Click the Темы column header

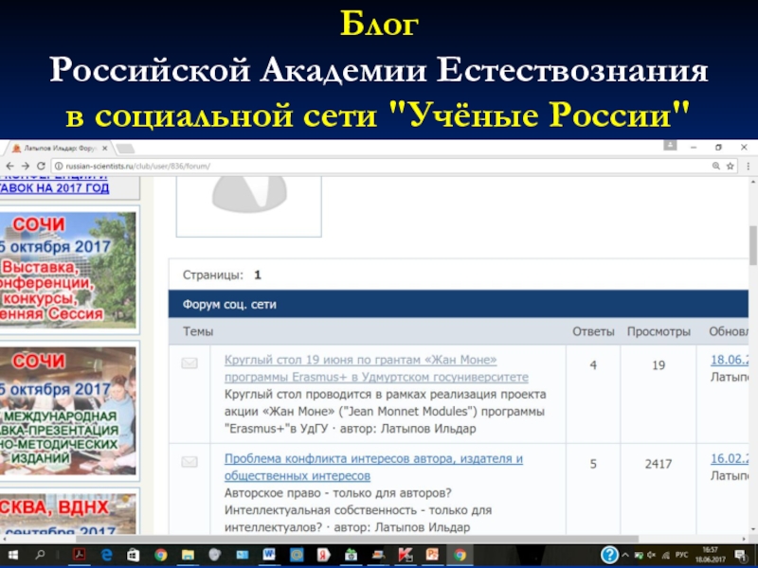coord(198,332)
